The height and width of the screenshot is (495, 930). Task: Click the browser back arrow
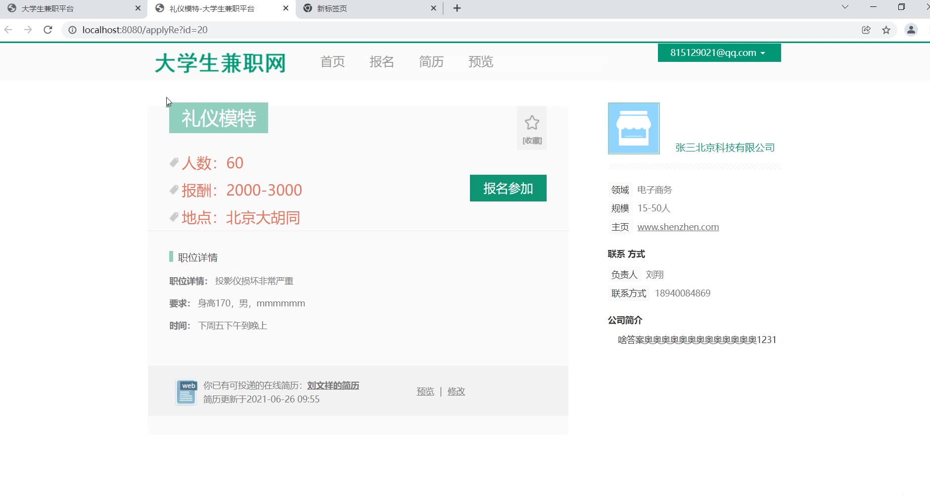8,30
